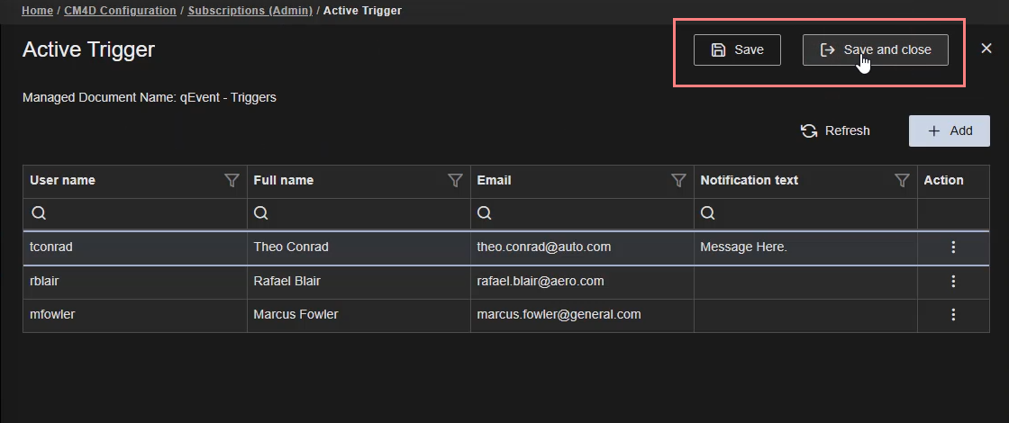Click the Full name search field

(368, 214)
